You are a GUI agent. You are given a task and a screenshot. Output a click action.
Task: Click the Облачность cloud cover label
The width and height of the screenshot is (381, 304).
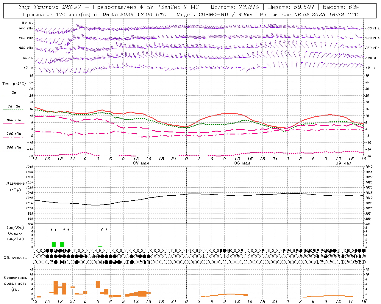(x=15, y=258)
